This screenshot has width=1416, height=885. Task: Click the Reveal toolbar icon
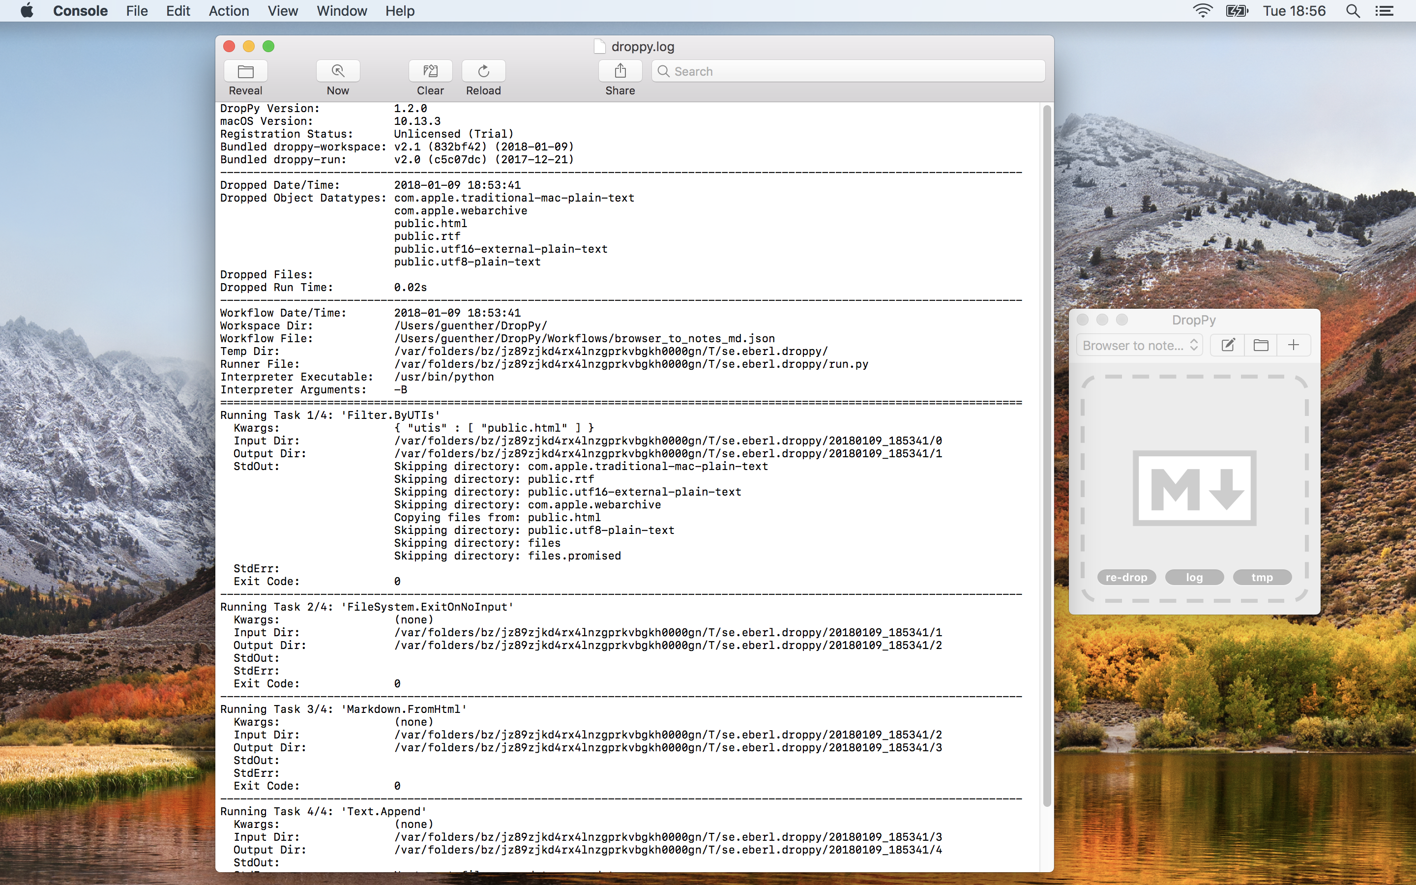click(x=245, y=71)
